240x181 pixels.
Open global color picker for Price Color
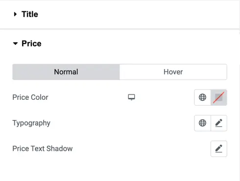coord(202,97)
